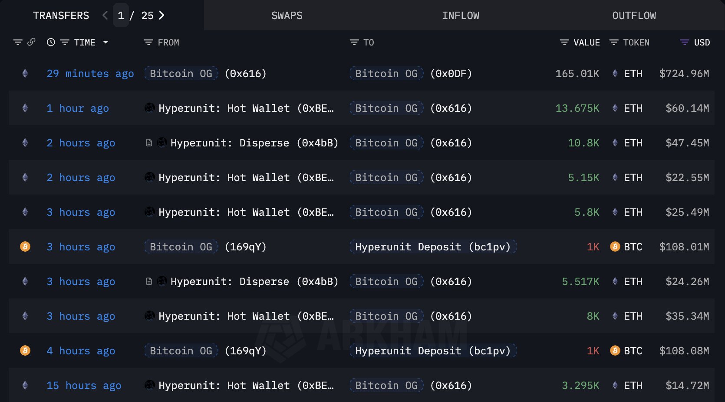Viewport: 725px width, 402px height.
Task: Click the chain link icon in the header
Action: pos(30,42)
